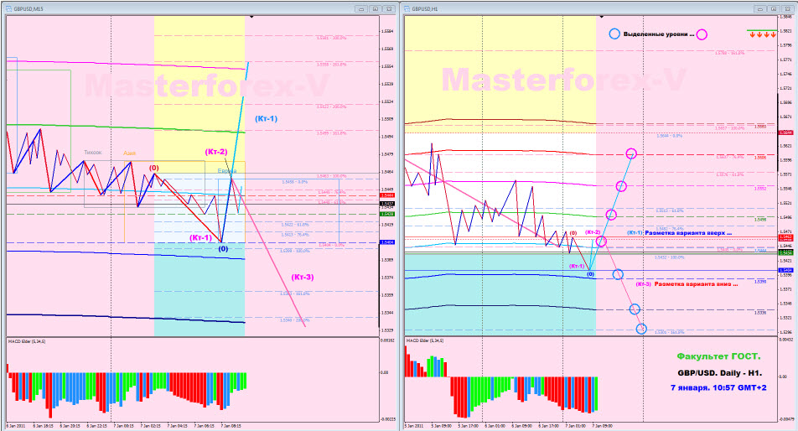Select the red (0) label in M15 chart
The image size is (798, 431).
[153, 168]
